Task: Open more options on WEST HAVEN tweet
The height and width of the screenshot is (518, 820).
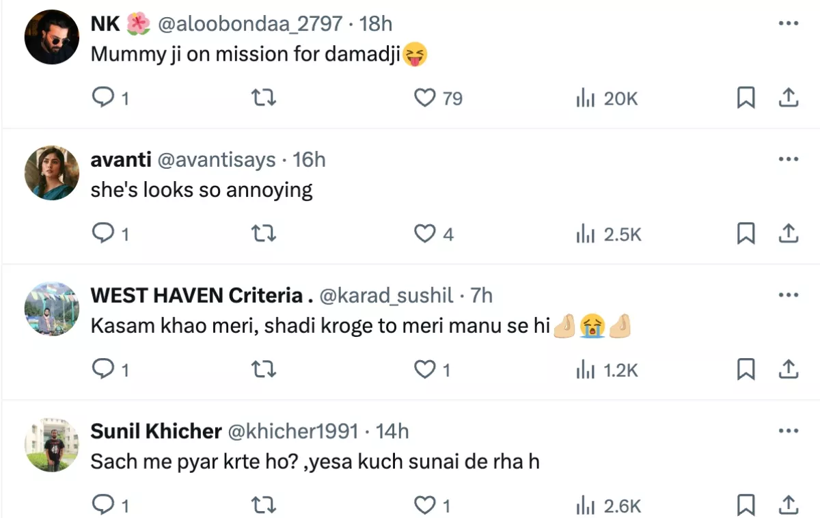Action: (789, 295)
